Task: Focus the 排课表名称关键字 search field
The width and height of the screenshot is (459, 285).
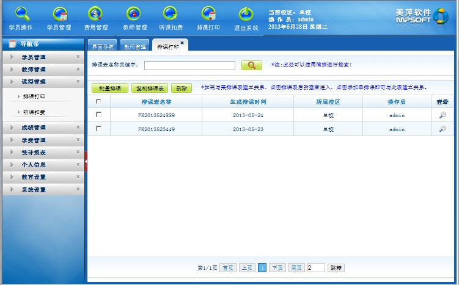Action: [x=189, y=65]
